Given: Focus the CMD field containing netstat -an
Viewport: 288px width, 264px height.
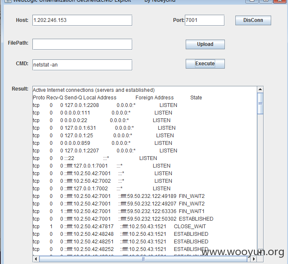Looking at the screenshot, I should 82,65.
